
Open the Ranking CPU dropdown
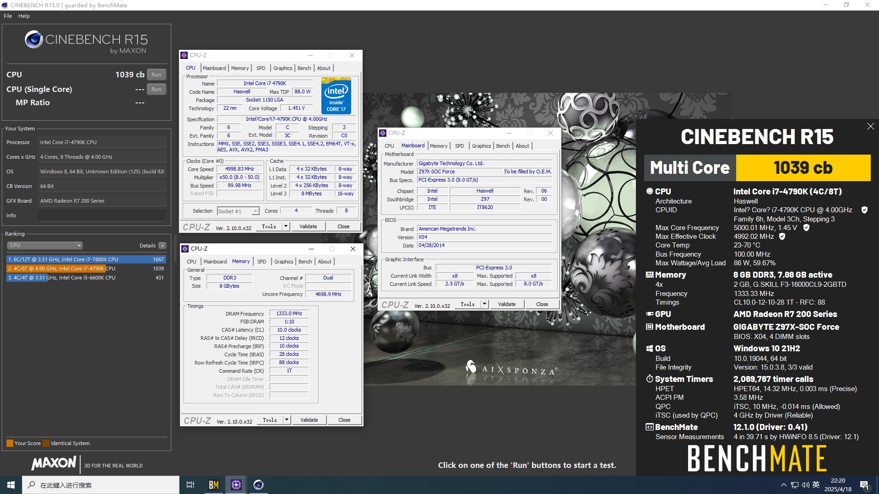[44, 246]
